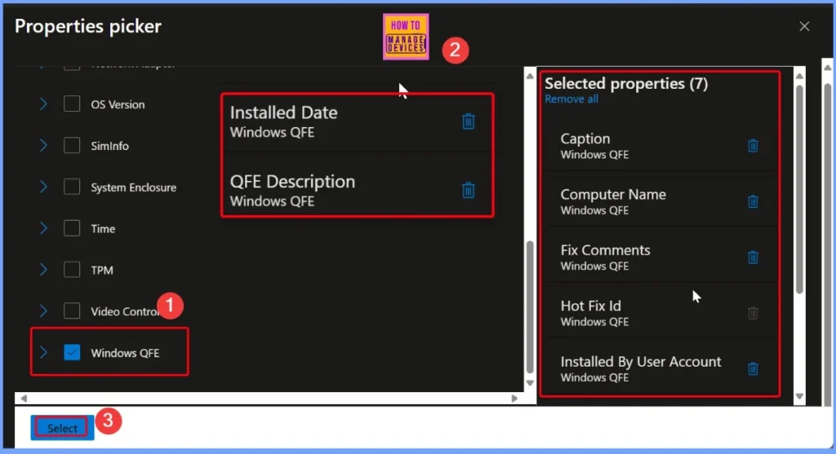Expand the Time category
The width and height of the screenshot is (836, 454).
(x=43, y=228)
